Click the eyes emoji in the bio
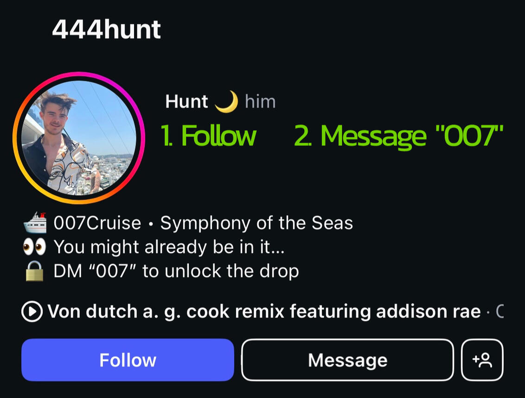525x398 pixels. [x=35, y=247]
